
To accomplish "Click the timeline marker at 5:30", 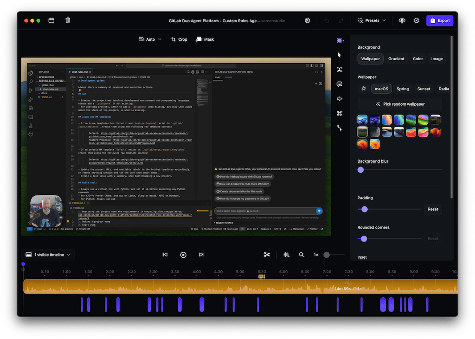I will pyautogui.click(x=262, y=276).
